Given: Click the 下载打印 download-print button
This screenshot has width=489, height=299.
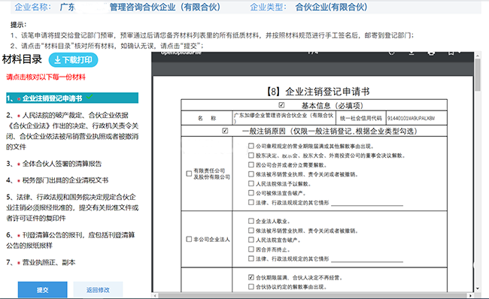Looking at the screenshot, I should point(73,60).
